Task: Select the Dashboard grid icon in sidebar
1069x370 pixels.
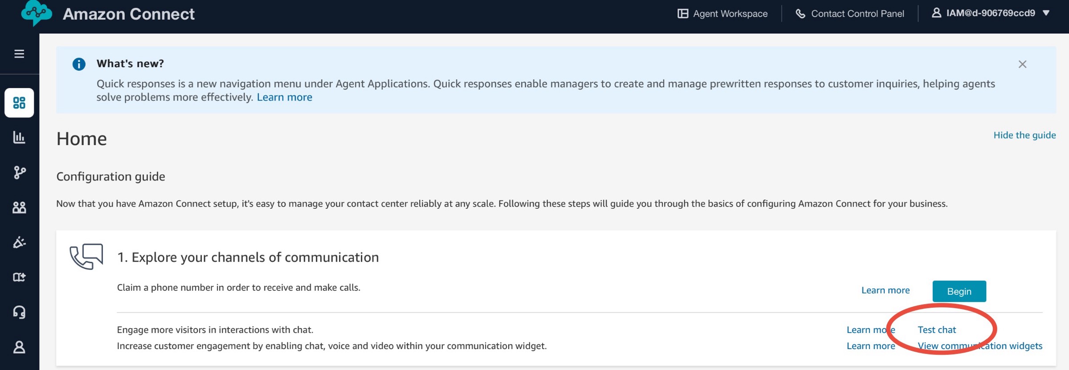Action: 19,103
